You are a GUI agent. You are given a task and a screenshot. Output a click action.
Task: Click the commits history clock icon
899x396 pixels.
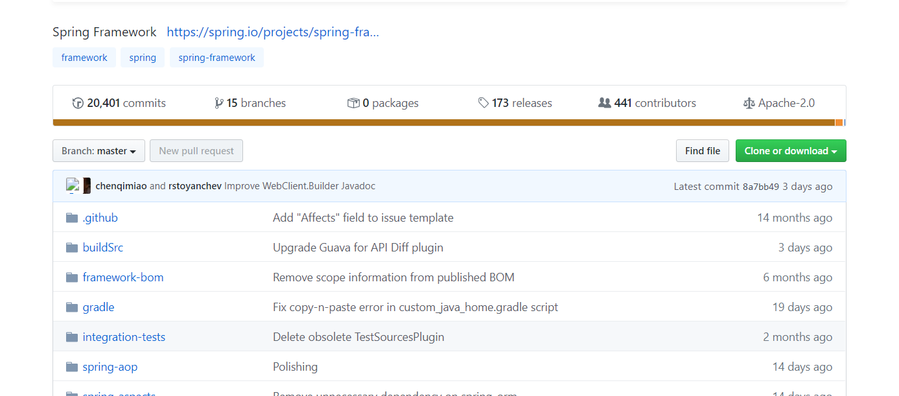[78, 103]
